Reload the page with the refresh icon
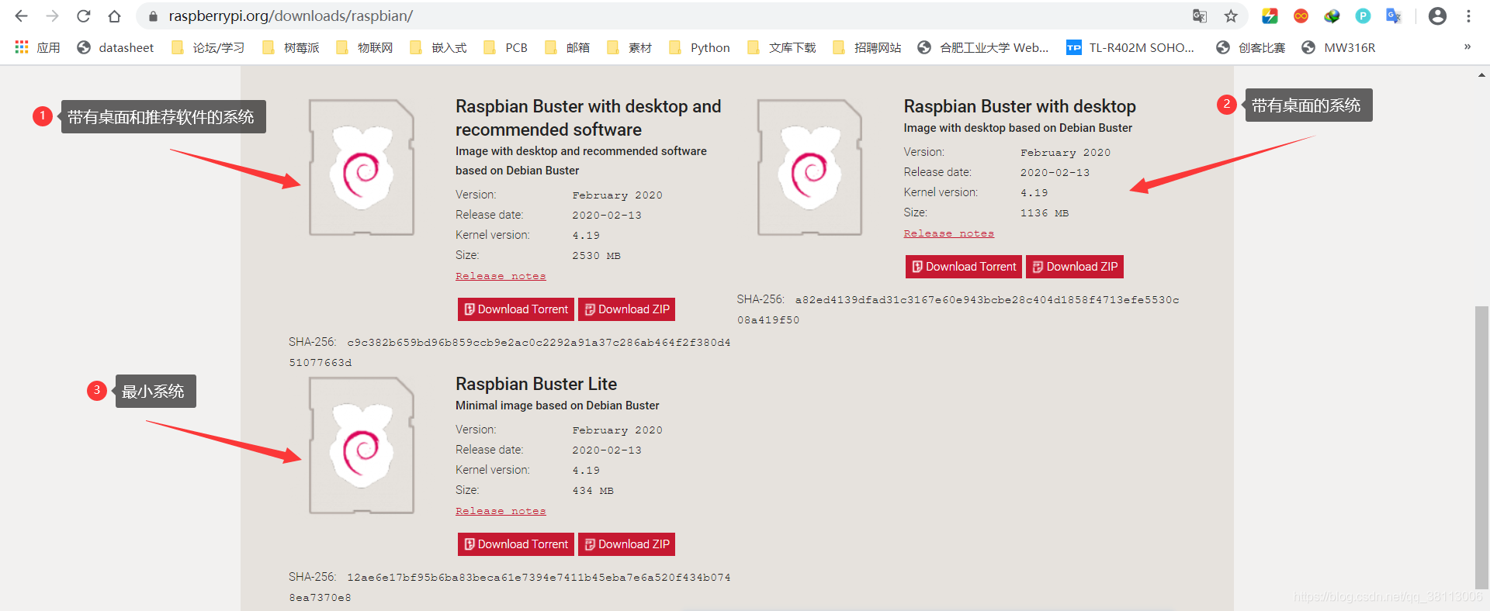The image size is (1490, 611). (x=84, y=16)
